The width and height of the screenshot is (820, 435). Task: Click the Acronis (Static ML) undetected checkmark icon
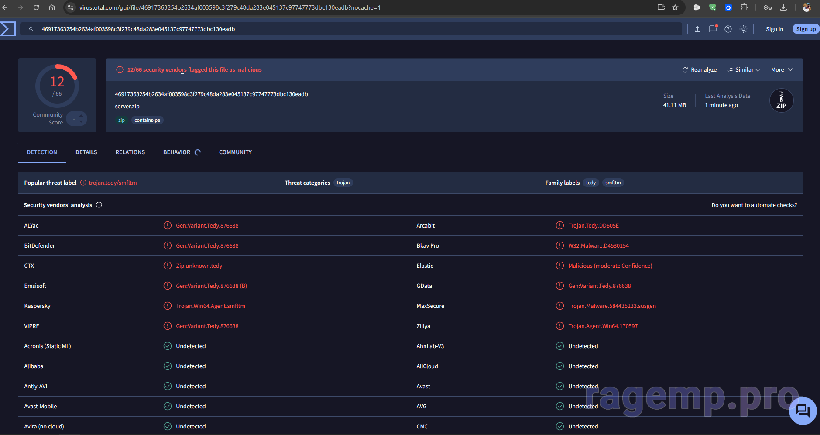168,346
